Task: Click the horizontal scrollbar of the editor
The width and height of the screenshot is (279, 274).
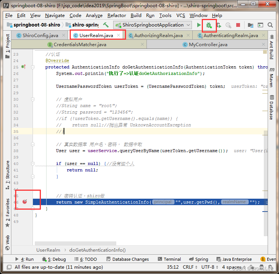Action: coord(75,243)
